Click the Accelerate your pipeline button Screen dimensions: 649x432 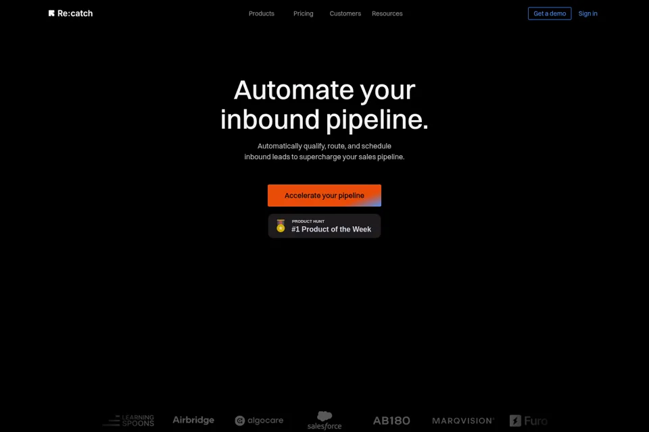coord(324,195)
